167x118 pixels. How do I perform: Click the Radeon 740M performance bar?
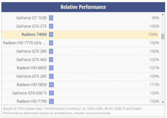(x=51, y=35)
